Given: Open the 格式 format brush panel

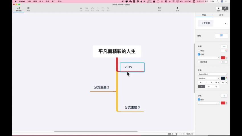Looking at the screenshot, I should 225,9.
